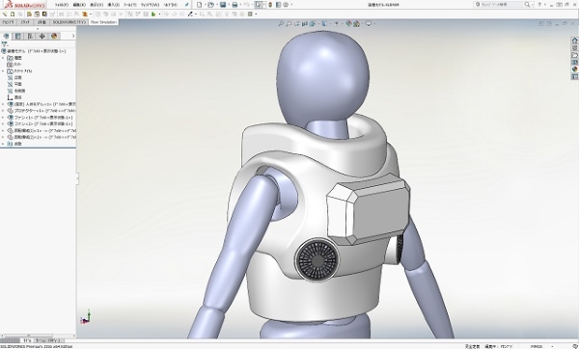Click the Undo icon

coord(246,5)
